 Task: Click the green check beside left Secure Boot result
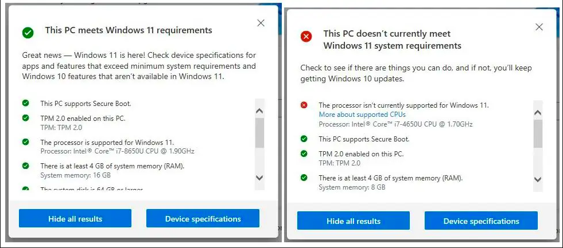[x=25, y=103]
